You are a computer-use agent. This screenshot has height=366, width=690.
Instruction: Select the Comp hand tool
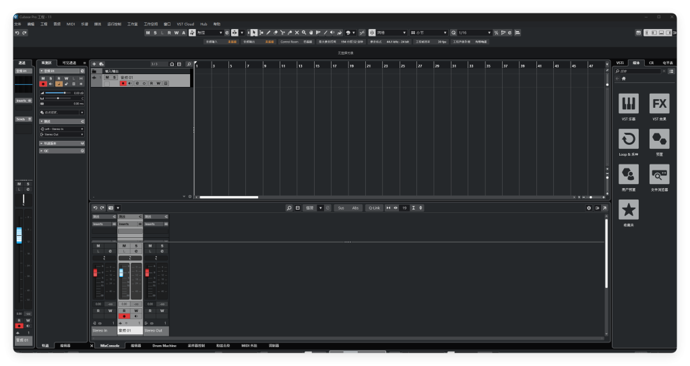tap(311, 32)
